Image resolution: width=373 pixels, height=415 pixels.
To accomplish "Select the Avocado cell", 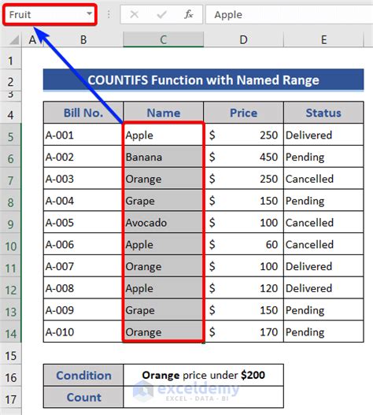I will click(x=163, y=222).
